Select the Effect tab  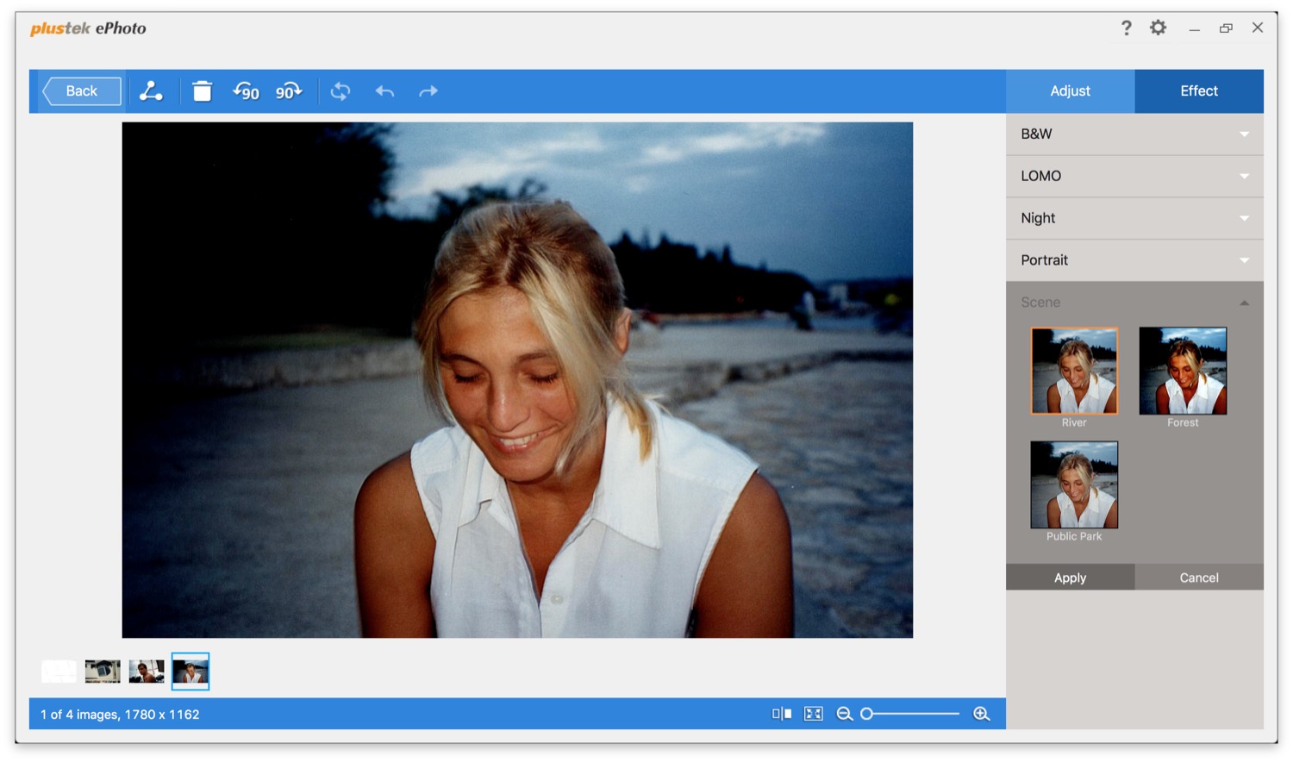[1198, 91]
